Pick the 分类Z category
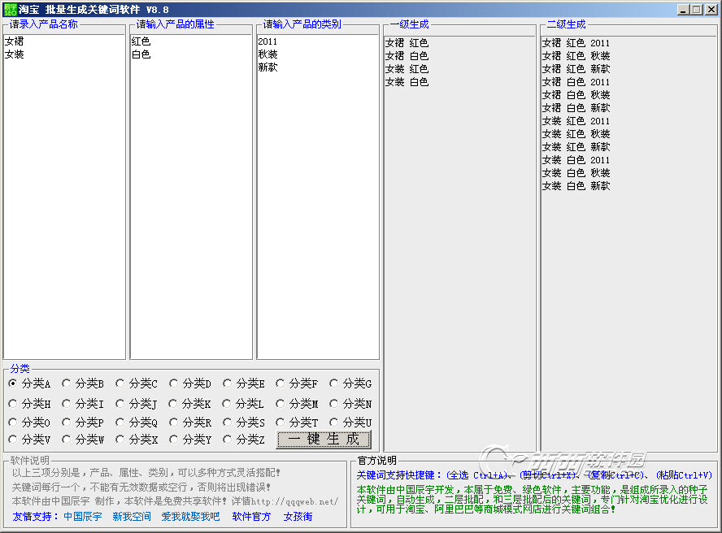The height and width of the screenshot is (533, 722). coord(228,440)
